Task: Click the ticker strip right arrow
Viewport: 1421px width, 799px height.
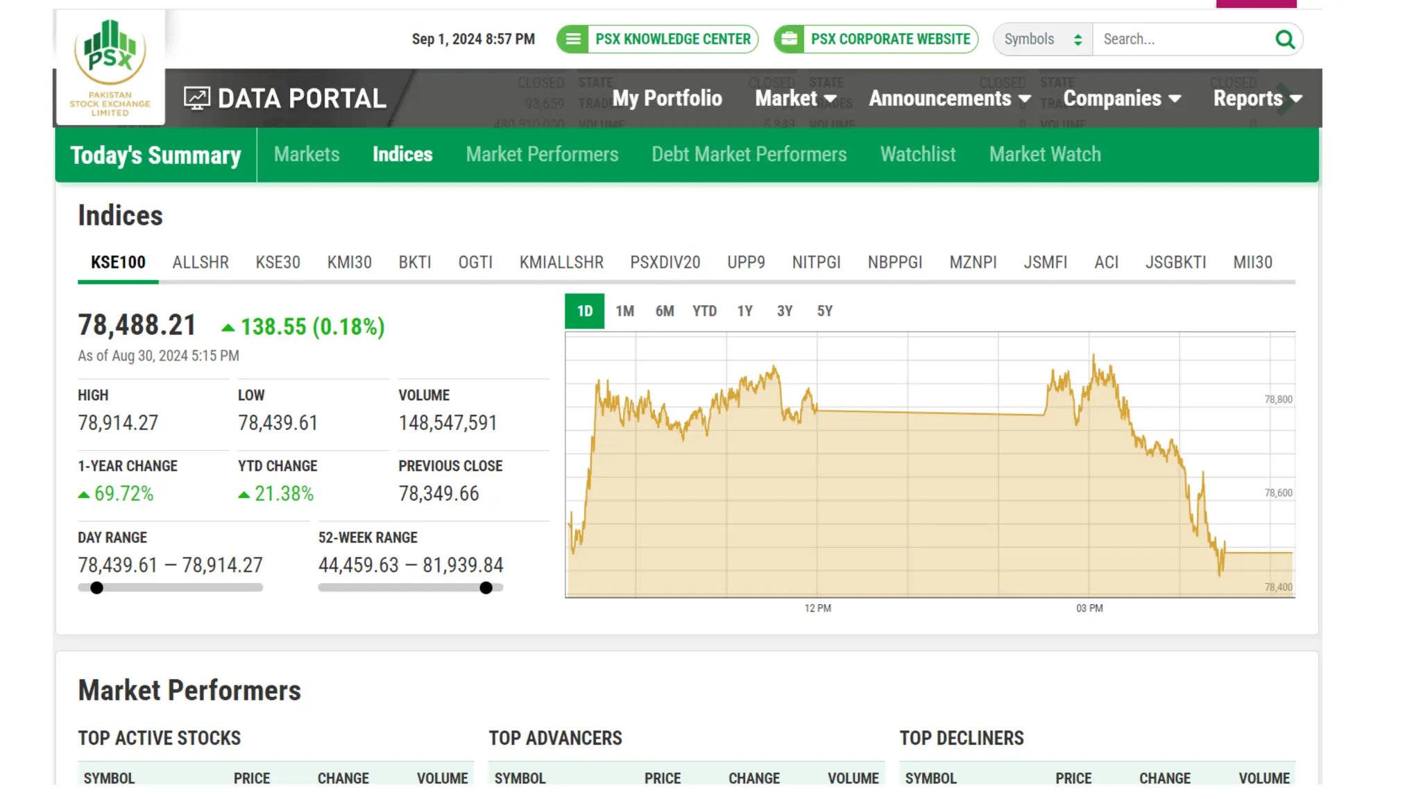Action: [x=1284, y=98]
